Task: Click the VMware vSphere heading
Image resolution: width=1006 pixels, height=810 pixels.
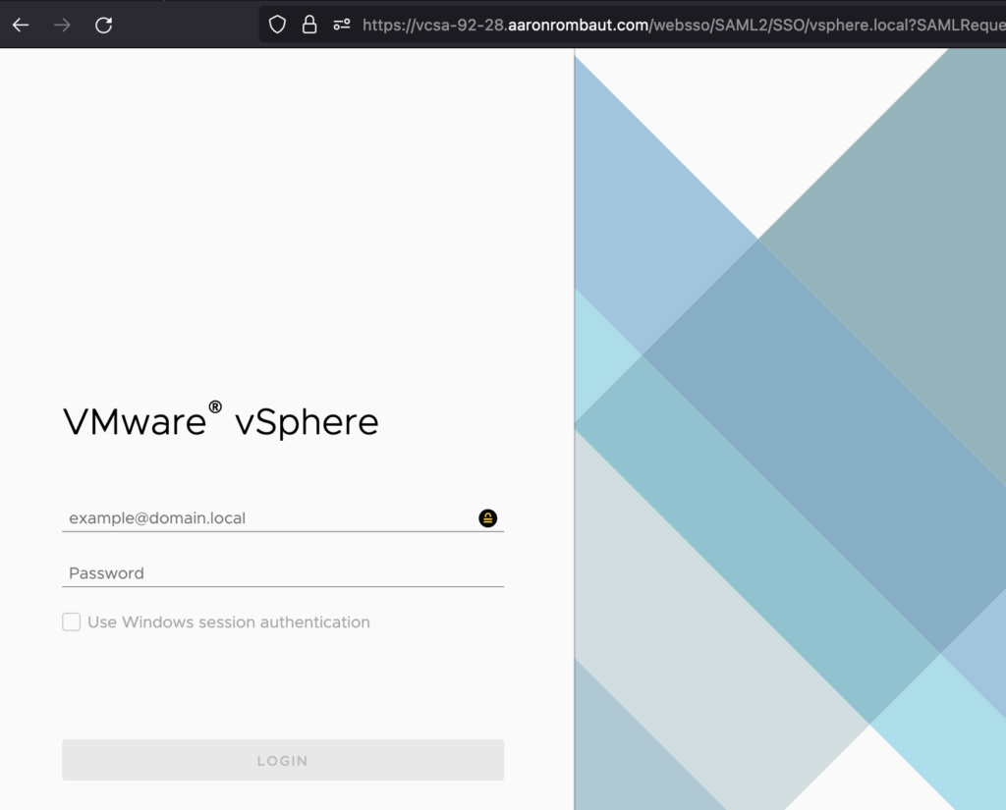Action: coord(220,422)
